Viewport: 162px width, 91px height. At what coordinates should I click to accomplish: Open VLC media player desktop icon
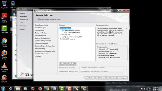coord(4,67)
